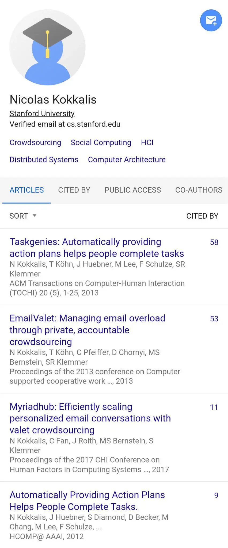228x548 pixels.
Task: Click the Crowdsourcing interest tag
Action: [35, 142]
